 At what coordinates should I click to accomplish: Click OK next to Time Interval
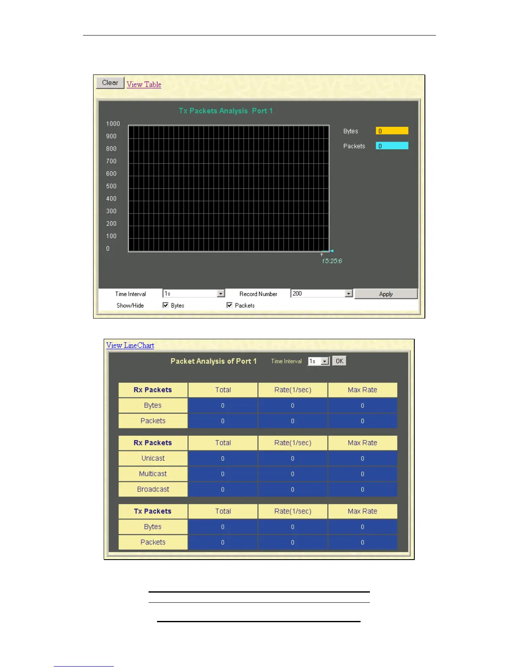[x=339, y=361]
